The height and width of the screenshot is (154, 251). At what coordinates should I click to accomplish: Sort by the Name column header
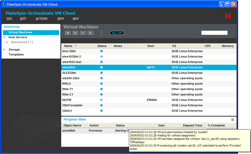coord(68,46)
